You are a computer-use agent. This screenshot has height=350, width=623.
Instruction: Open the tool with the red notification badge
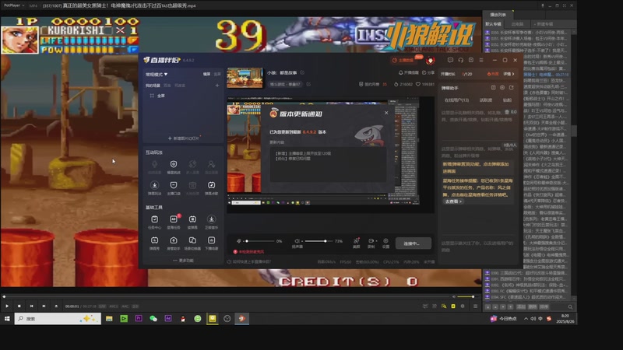coord(174,222)
